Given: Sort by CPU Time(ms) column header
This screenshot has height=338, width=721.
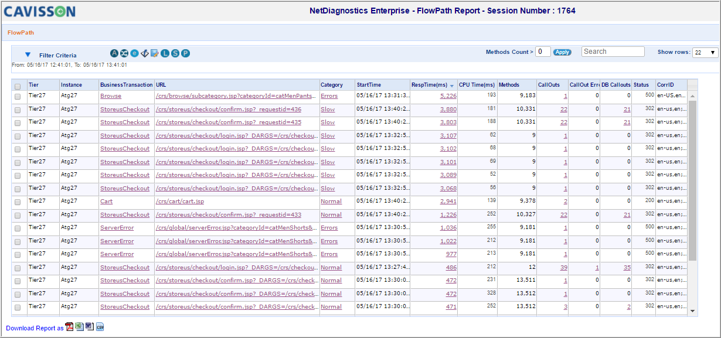Looking at the screenshot, I should (477, 85).
